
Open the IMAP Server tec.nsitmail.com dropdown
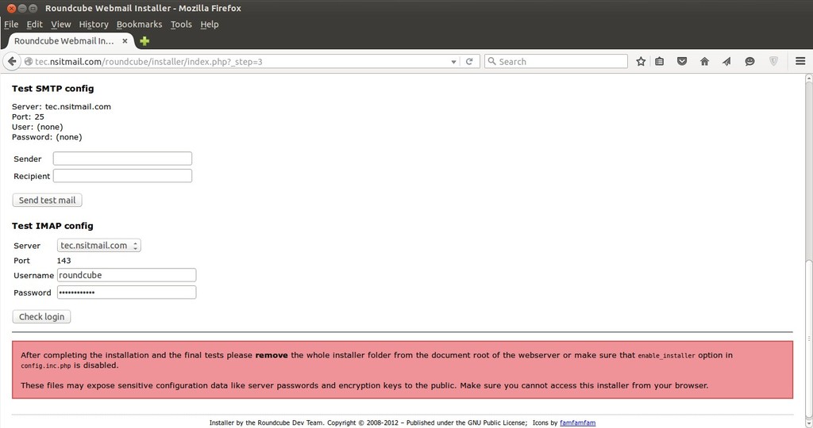99,246
